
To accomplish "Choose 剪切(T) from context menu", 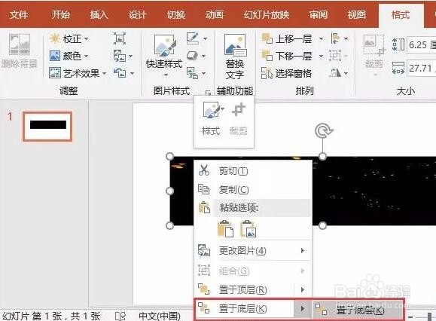I will [253, 170].
